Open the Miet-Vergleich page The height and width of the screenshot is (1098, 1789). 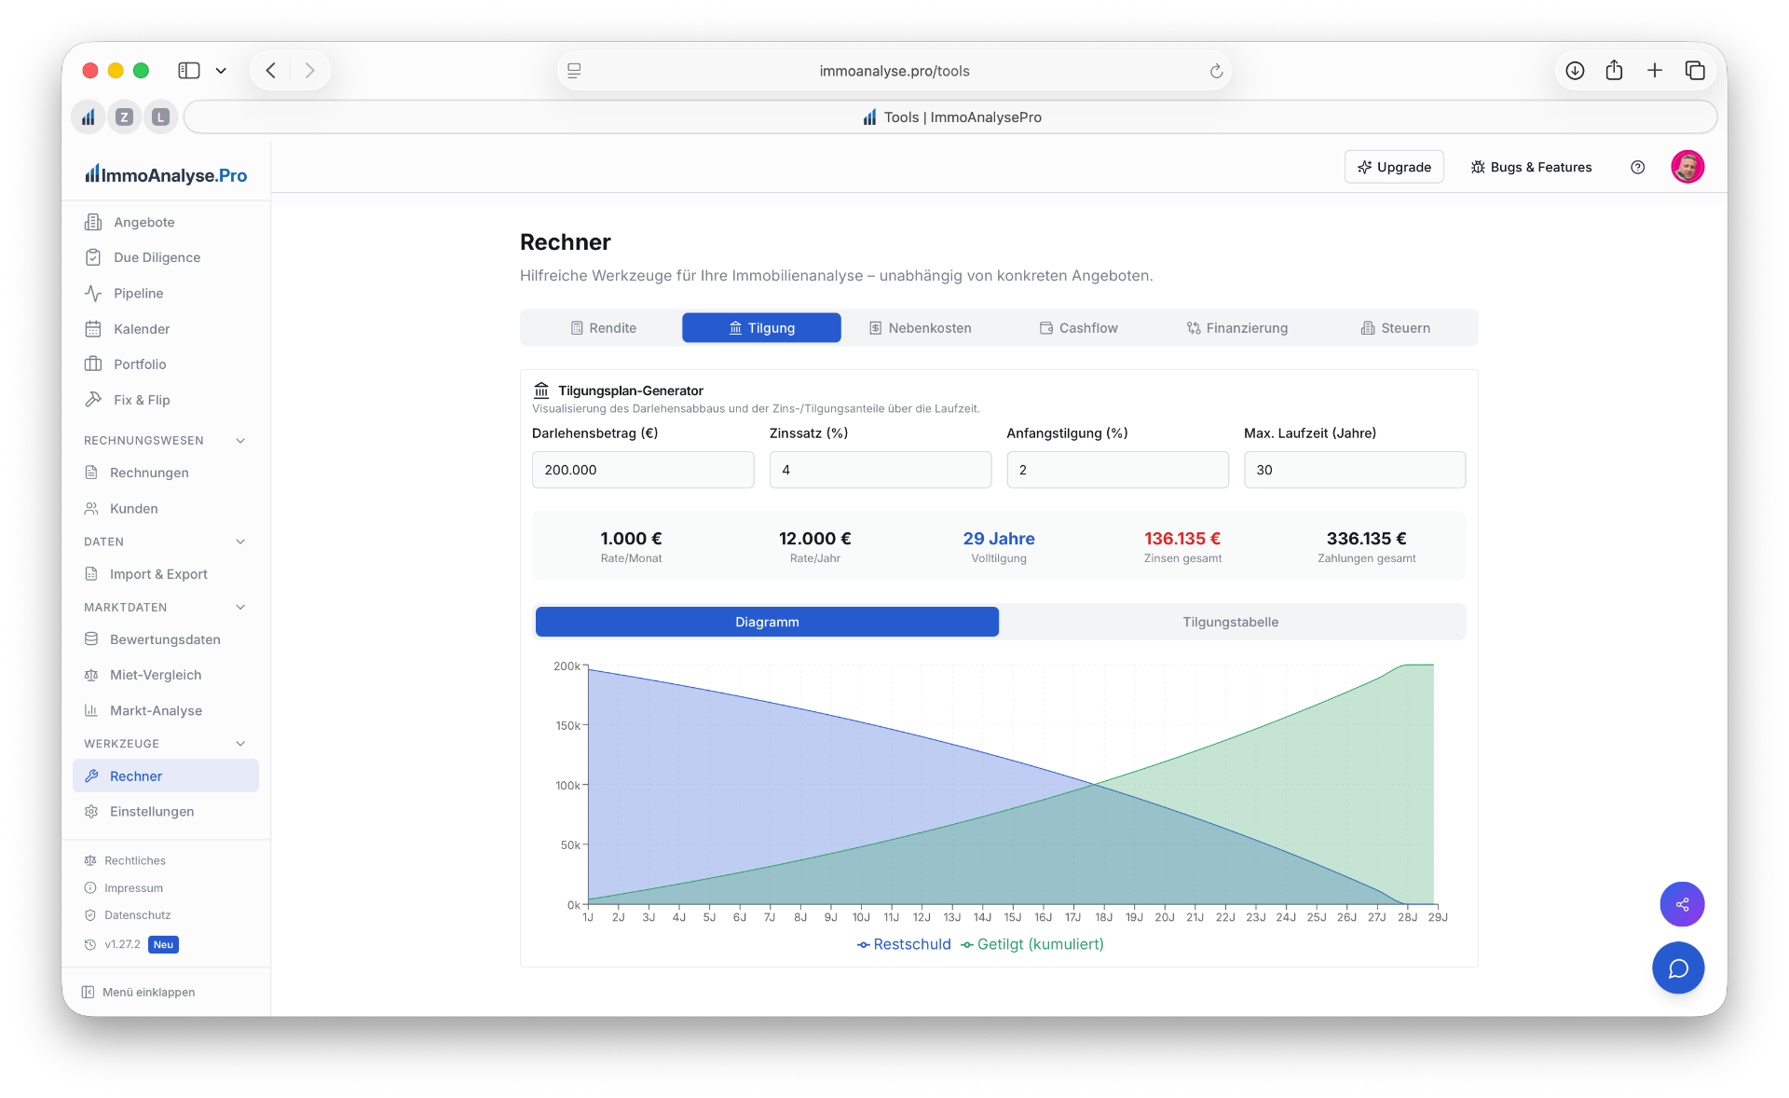pyautogui.click(x=165, y=675)
